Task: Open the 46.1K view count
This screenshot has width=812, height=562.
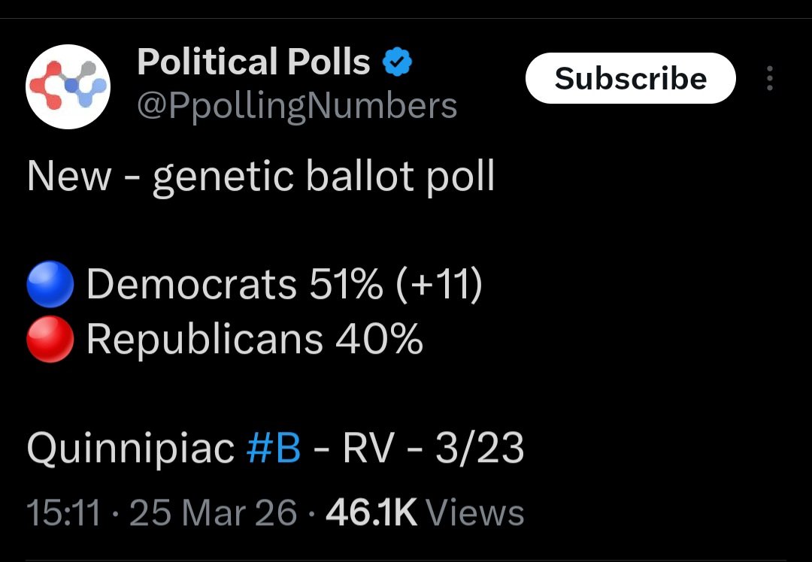Action: point(371,513)
